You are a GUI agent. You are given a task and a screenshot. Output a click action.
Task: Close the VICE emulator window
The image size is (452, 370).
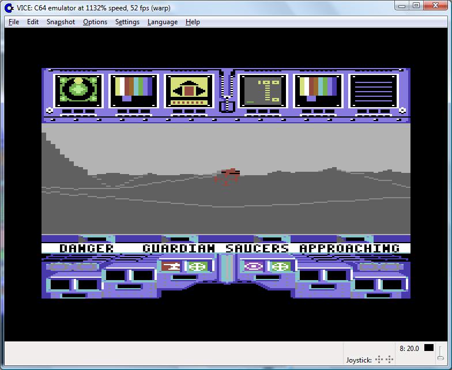pyautogui.click(x=435, y=6)
